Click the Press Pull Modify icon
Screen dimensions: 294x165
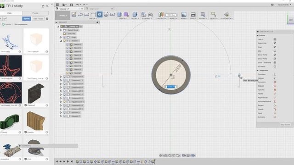pyautogui.click(x=135, y=14)
